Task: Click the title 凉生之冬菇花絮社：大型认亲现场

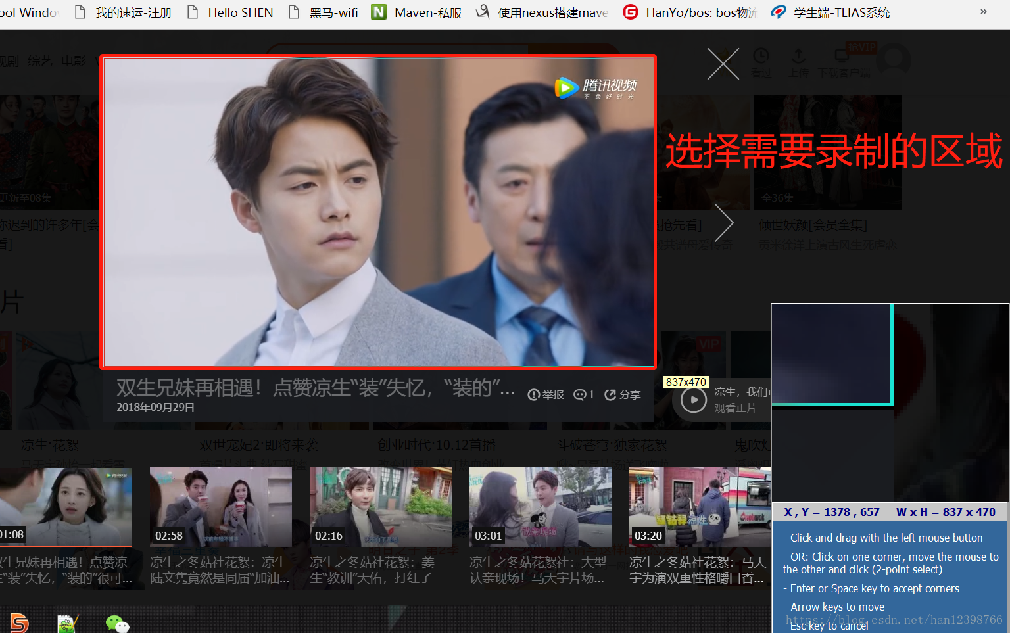Action: [x=538, y=570]
